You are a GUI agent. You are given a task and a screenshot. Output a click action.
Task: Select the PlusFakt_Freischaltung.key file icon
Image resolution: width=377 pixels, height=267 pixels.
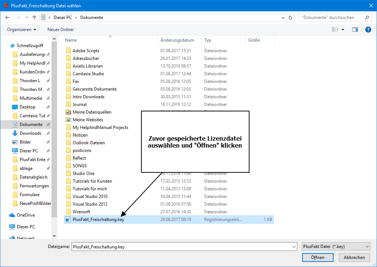tap(68, 220)
